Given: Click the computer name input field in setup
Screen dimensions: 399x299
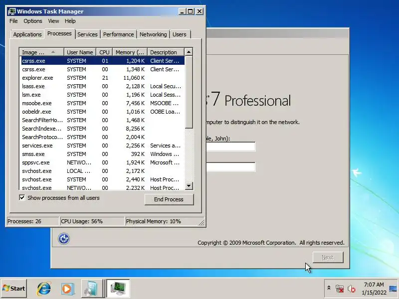Looking at the screenshot, I should coord(230,167).
